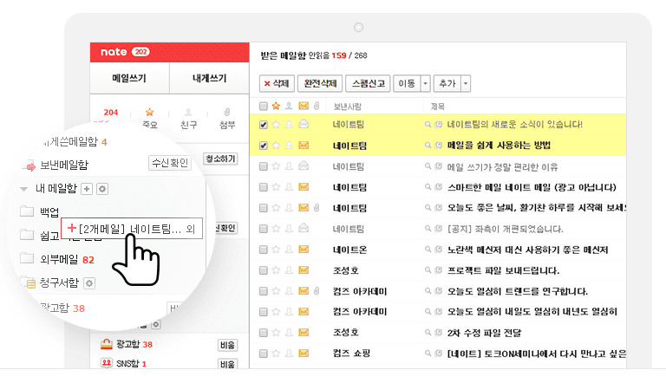Collapse the 내 메일함 folder tree triangle
The image size is (666, 383).
[x=23, y=189]
